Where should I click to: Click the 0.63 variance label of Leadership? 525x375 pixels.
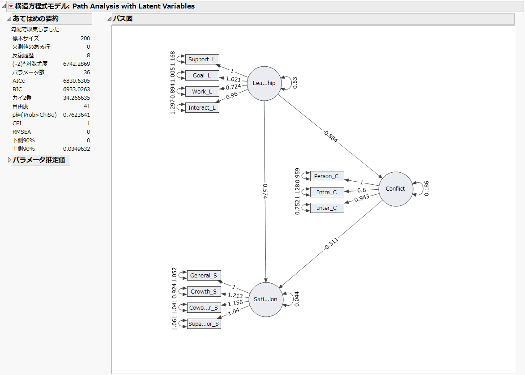[295, 83]
